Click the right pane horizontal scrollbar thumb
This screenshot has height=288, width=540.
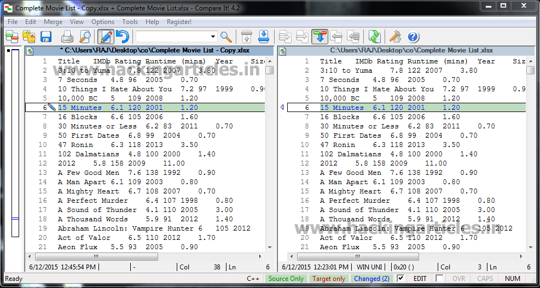pos(358,257)
